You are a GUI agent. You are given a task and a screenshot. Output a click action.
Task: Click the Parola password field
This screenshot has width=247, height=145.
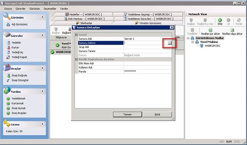(148, 72)
